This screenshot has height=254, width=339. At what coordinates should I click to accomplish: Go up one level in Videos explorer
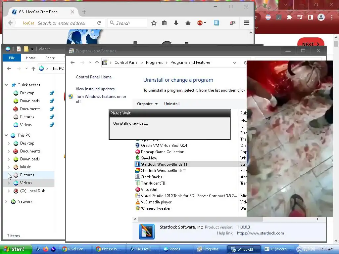33,68
